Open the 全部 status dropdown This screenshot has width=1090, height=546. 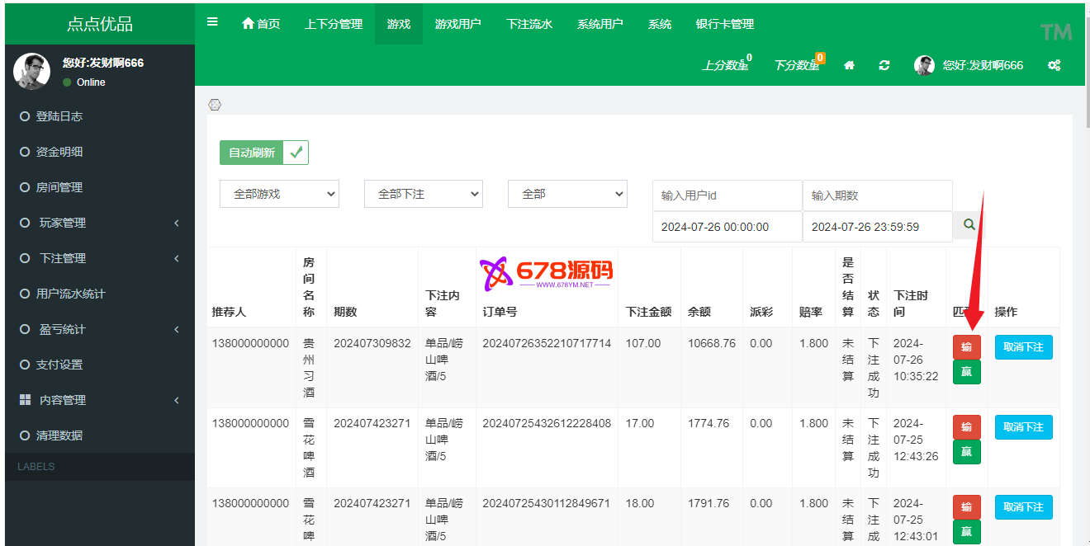pos(567,194)
